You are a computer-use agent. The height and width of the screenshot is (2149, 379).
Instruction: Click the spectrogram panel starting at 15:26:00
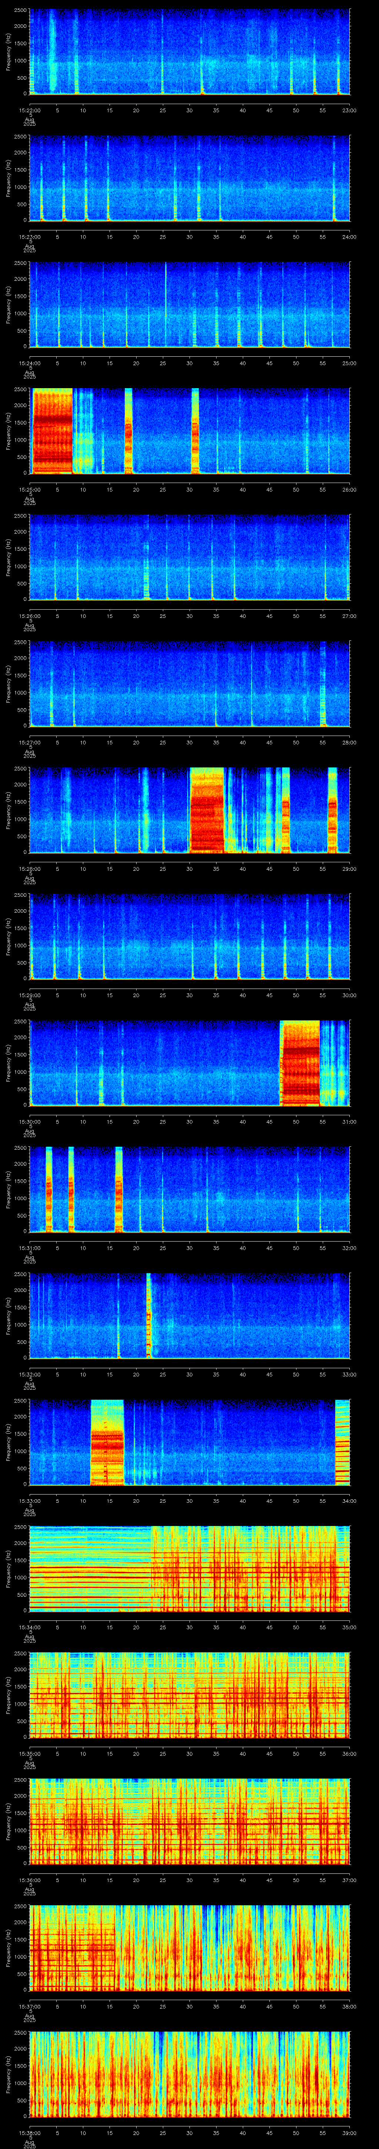click(x=189, y=557)
